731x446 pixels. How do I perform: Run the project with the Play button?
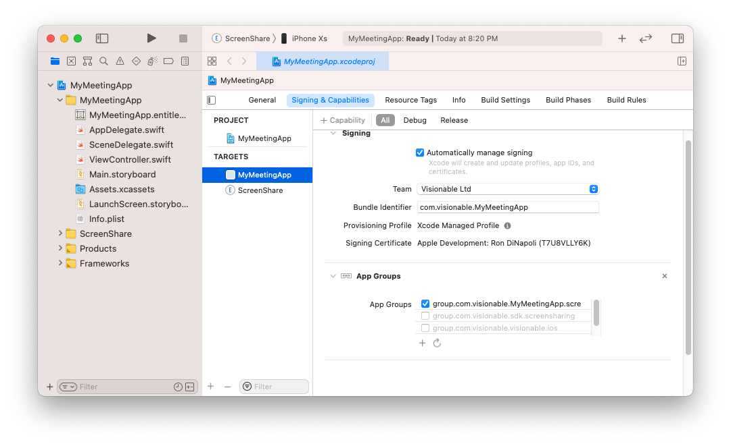pyautogui.click(x=151, y=38)
